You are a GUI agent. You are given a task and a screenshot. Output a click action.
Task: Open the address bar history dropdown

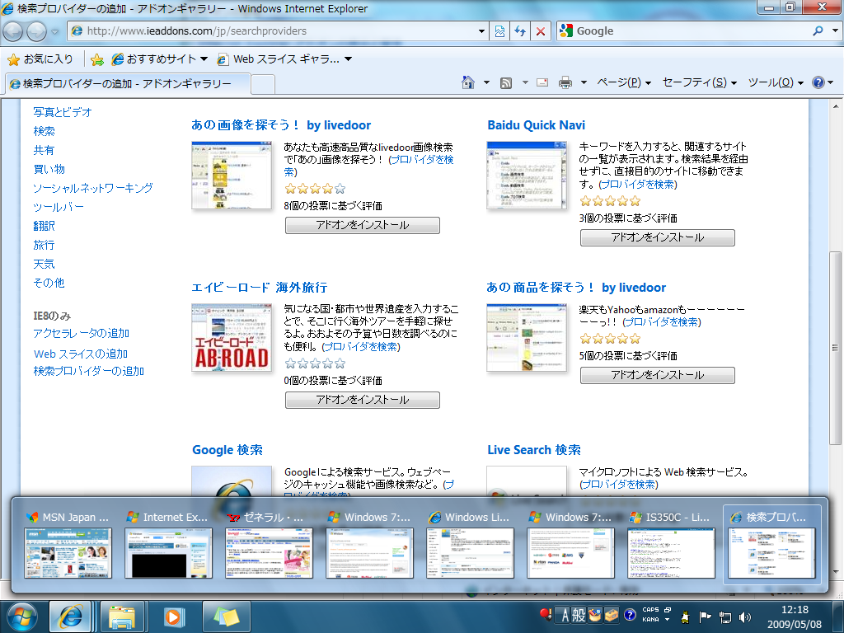(481, 31)
